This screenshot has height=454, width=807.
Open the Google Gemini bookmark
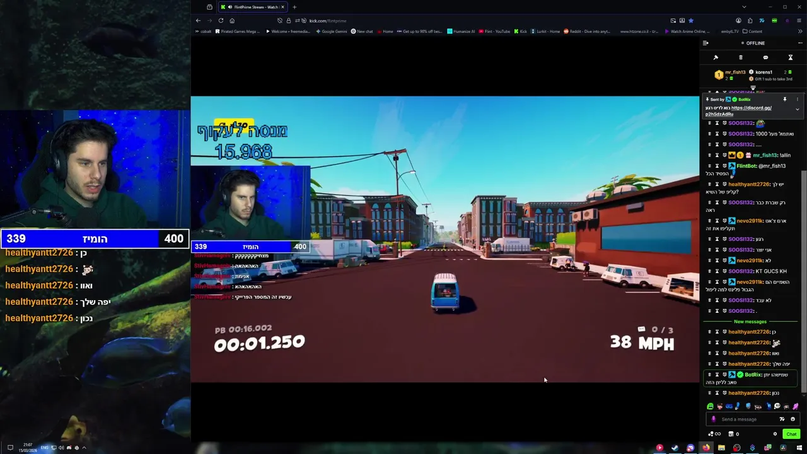coord(332,32)
